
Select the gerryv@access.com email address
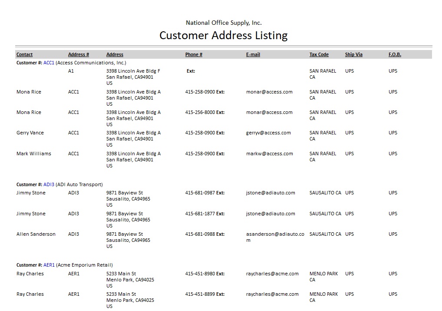268,133
